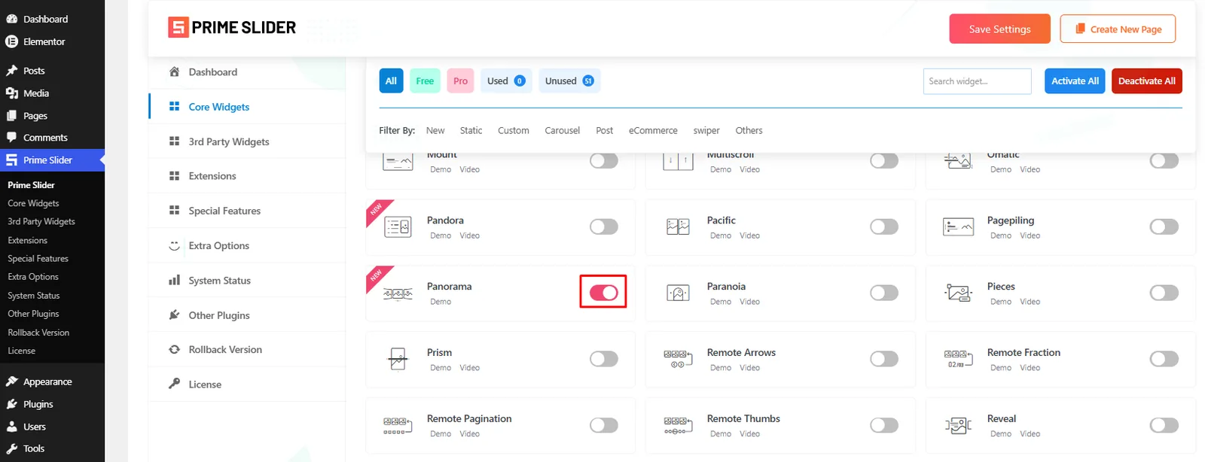Screen dimensions: 1205x462
Task: Click the Pages icon in admin menu
Action: [12, 116]
